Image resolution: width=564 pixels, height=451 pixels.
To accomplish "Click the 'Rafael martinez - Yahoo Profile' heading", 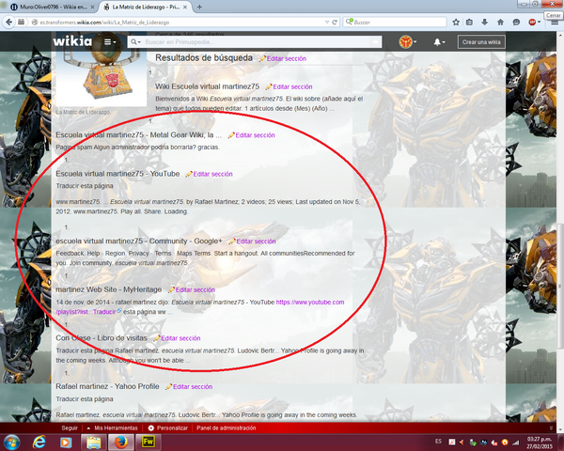I will [107, 386].
